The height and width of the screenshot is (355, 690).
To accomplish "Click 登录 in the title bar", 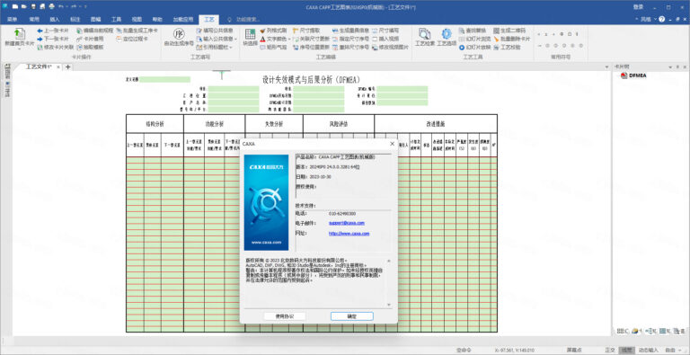I will pyautogui.click(x=638, y=6).
